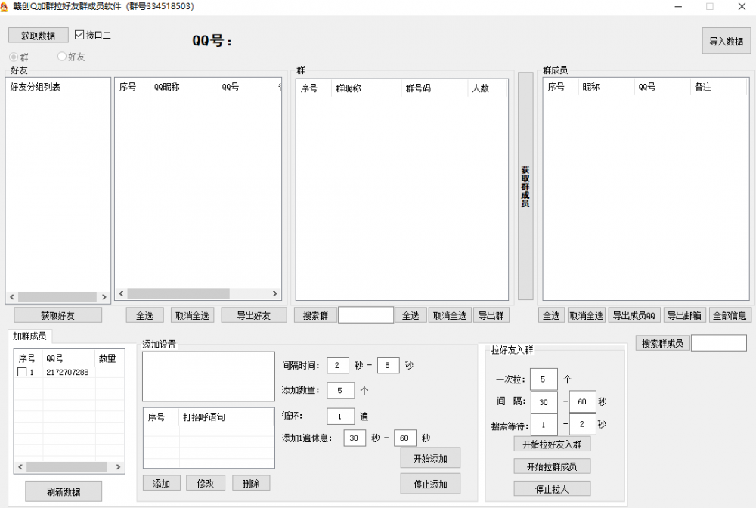
Task: Focus the 搜索等待 minimum seconds field
Action: pos(544,425)
